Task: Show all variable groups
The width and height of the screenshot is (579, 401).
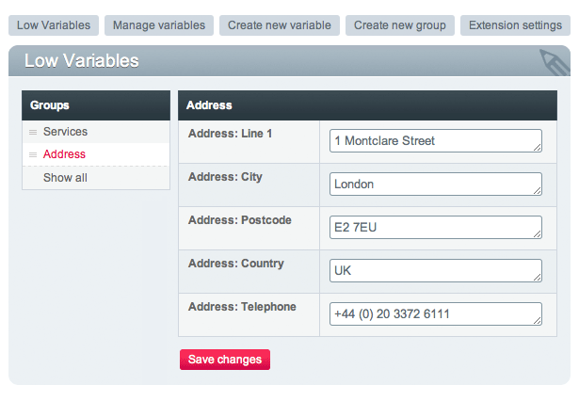Action: 65,177
